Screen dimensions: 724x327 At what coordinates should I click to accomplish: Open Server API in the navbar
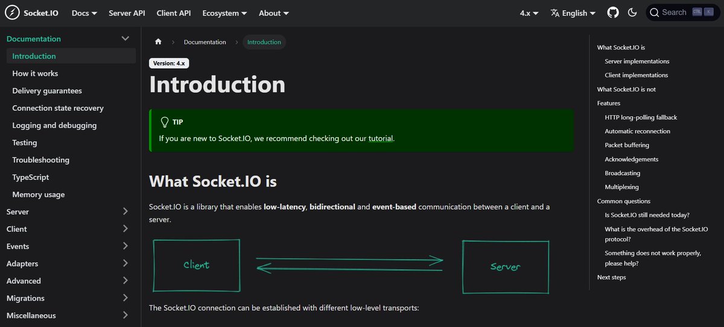click(127, 13)
